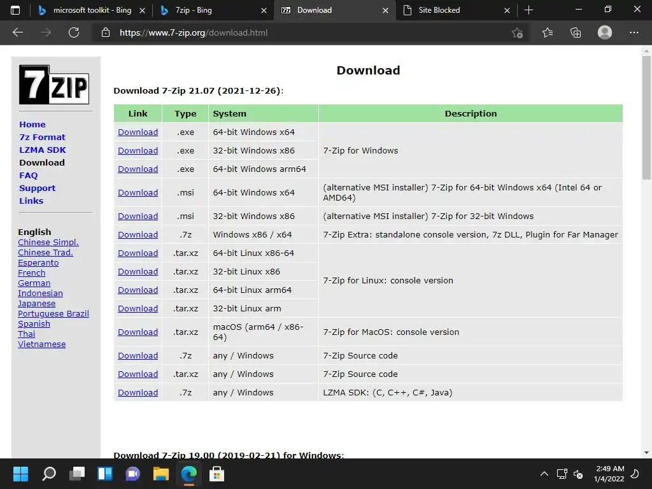This screenshot has width=652, height=489.
Task: Download the LZMA SDK .7z
Action: pyautogui.click(x=138, y=392)
